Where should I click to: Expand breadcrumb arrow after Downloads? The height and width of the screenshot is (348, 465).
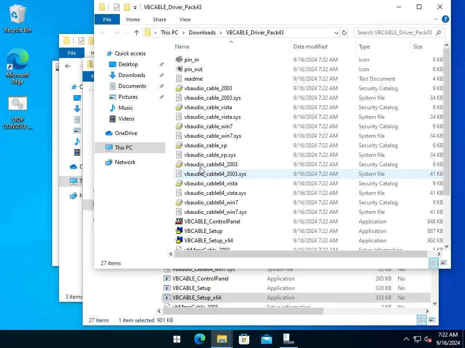click(x=221, y=33)
